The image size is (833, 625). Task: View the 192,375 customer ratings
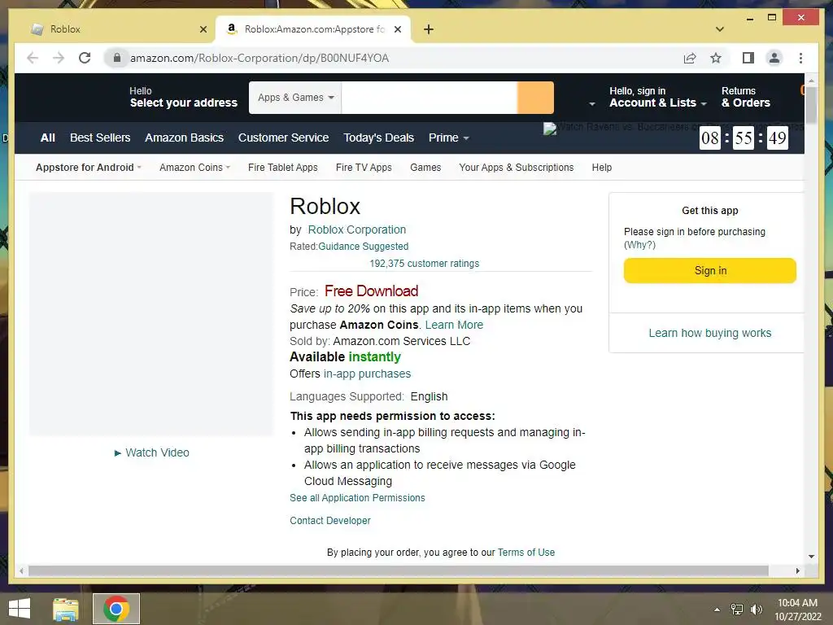[424, 264]
